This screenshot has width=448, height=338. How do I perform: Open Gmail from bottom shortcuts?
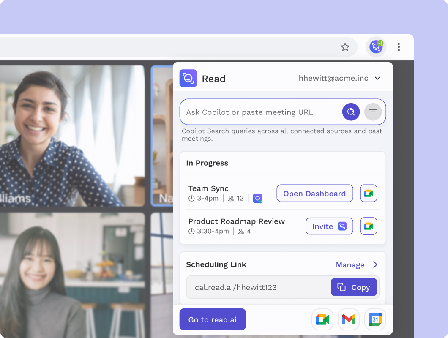349,319
